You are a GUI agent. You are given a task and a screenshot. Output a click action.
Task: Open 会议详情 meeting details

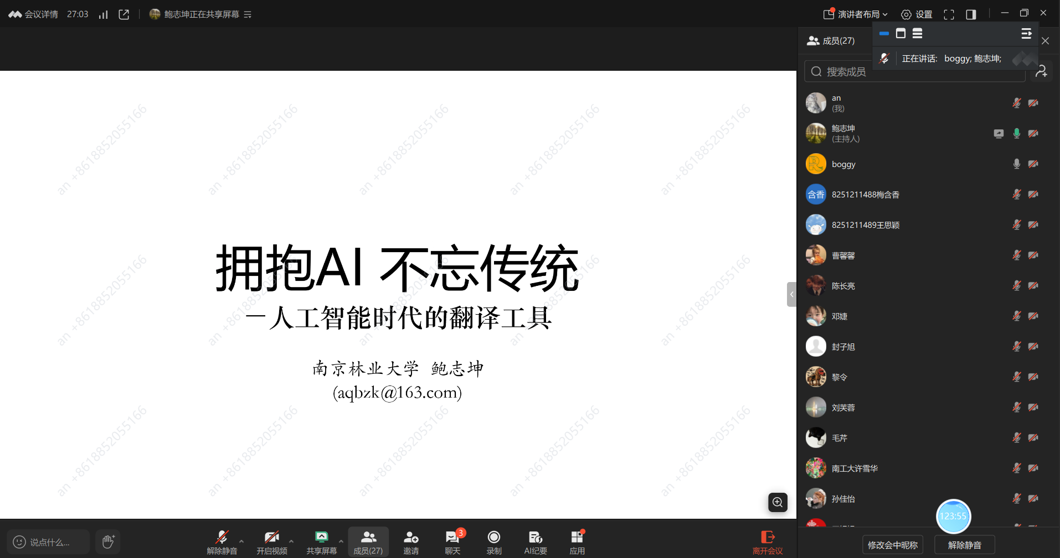pyautogui.click(x=34, y=14)
